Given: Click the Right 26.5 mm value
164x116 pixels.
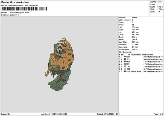Looking at the screenshot, I should coord(135,30).
